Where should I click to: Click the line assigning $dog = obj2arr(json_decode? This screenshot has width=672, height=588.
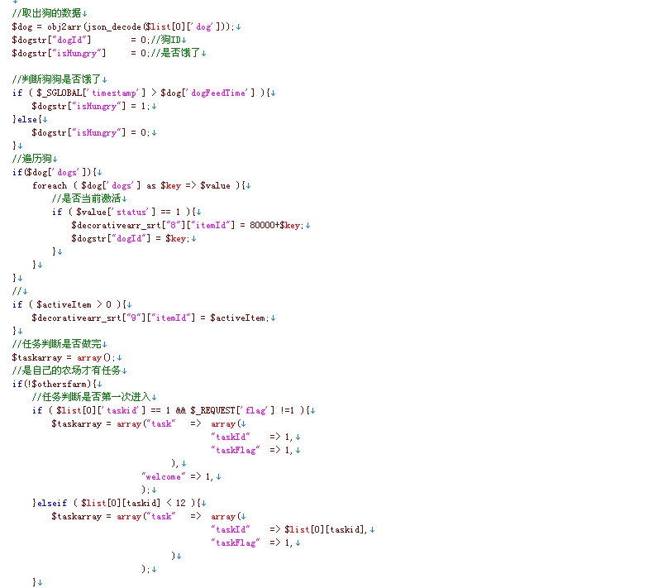(x=126, y=26)
